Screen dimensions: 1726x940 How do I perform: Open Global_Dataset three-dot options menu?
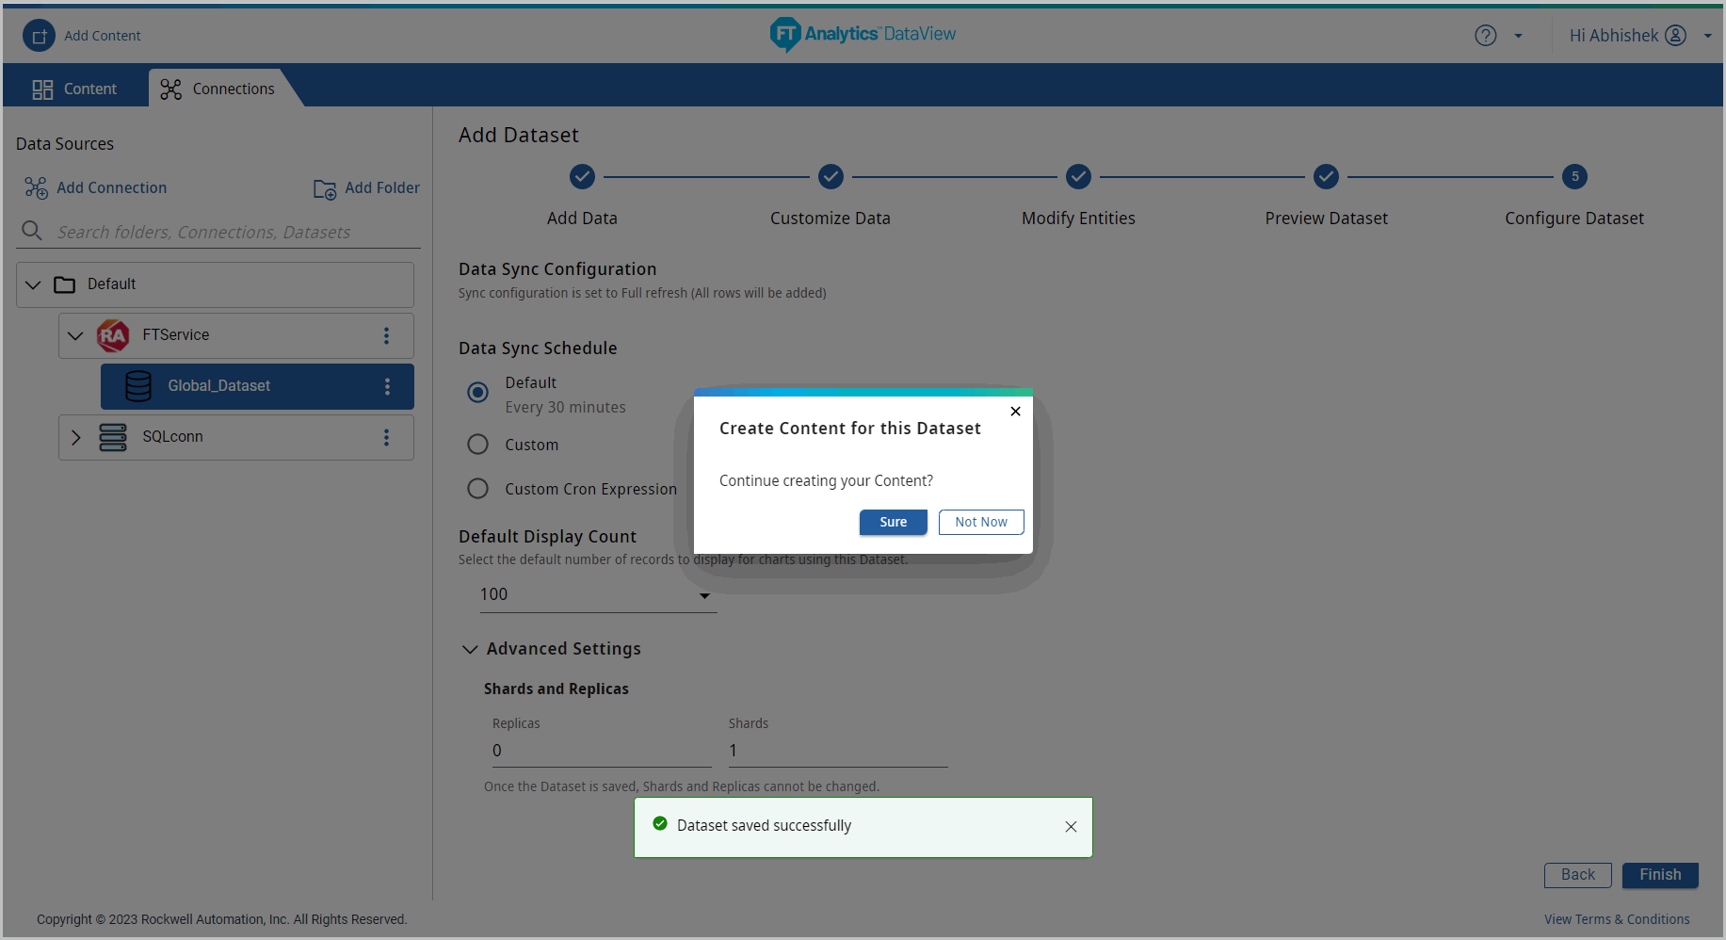[387, 386]
